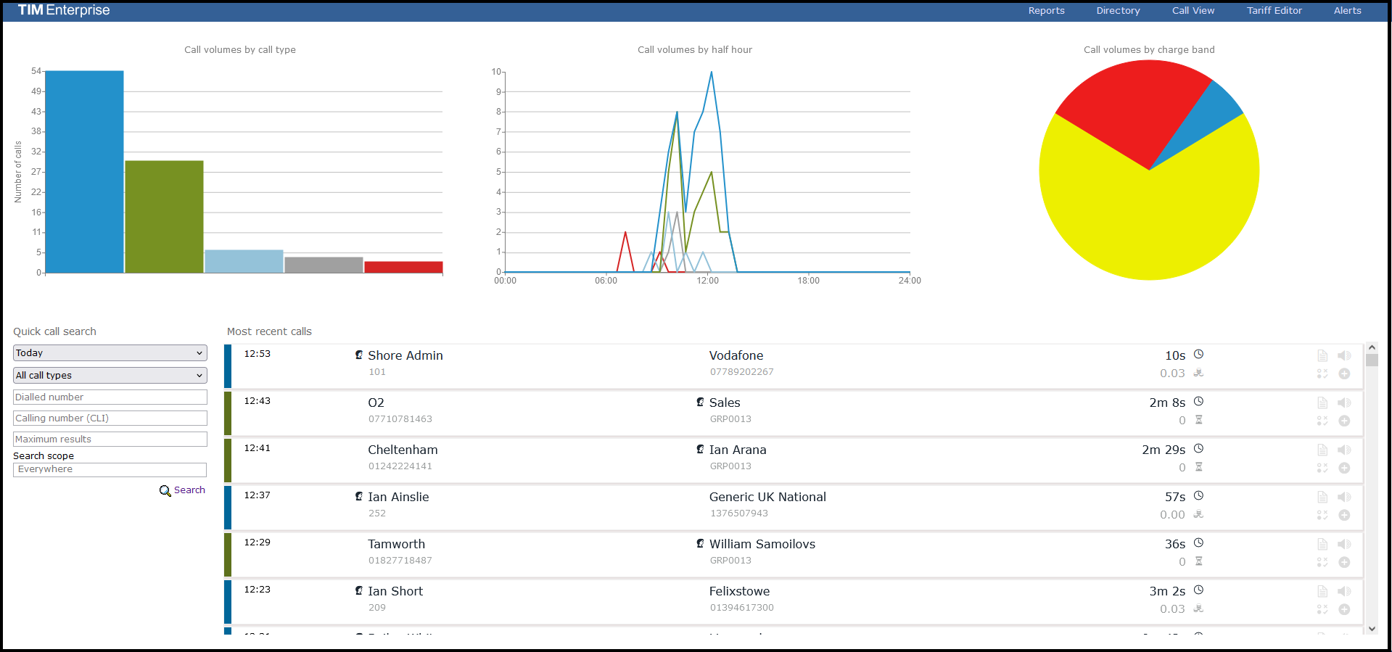Click user icon beside William Samoilovs
The width and height of the screenshot is (1392, 652).
pyautogui.click(x=700, y=544)
